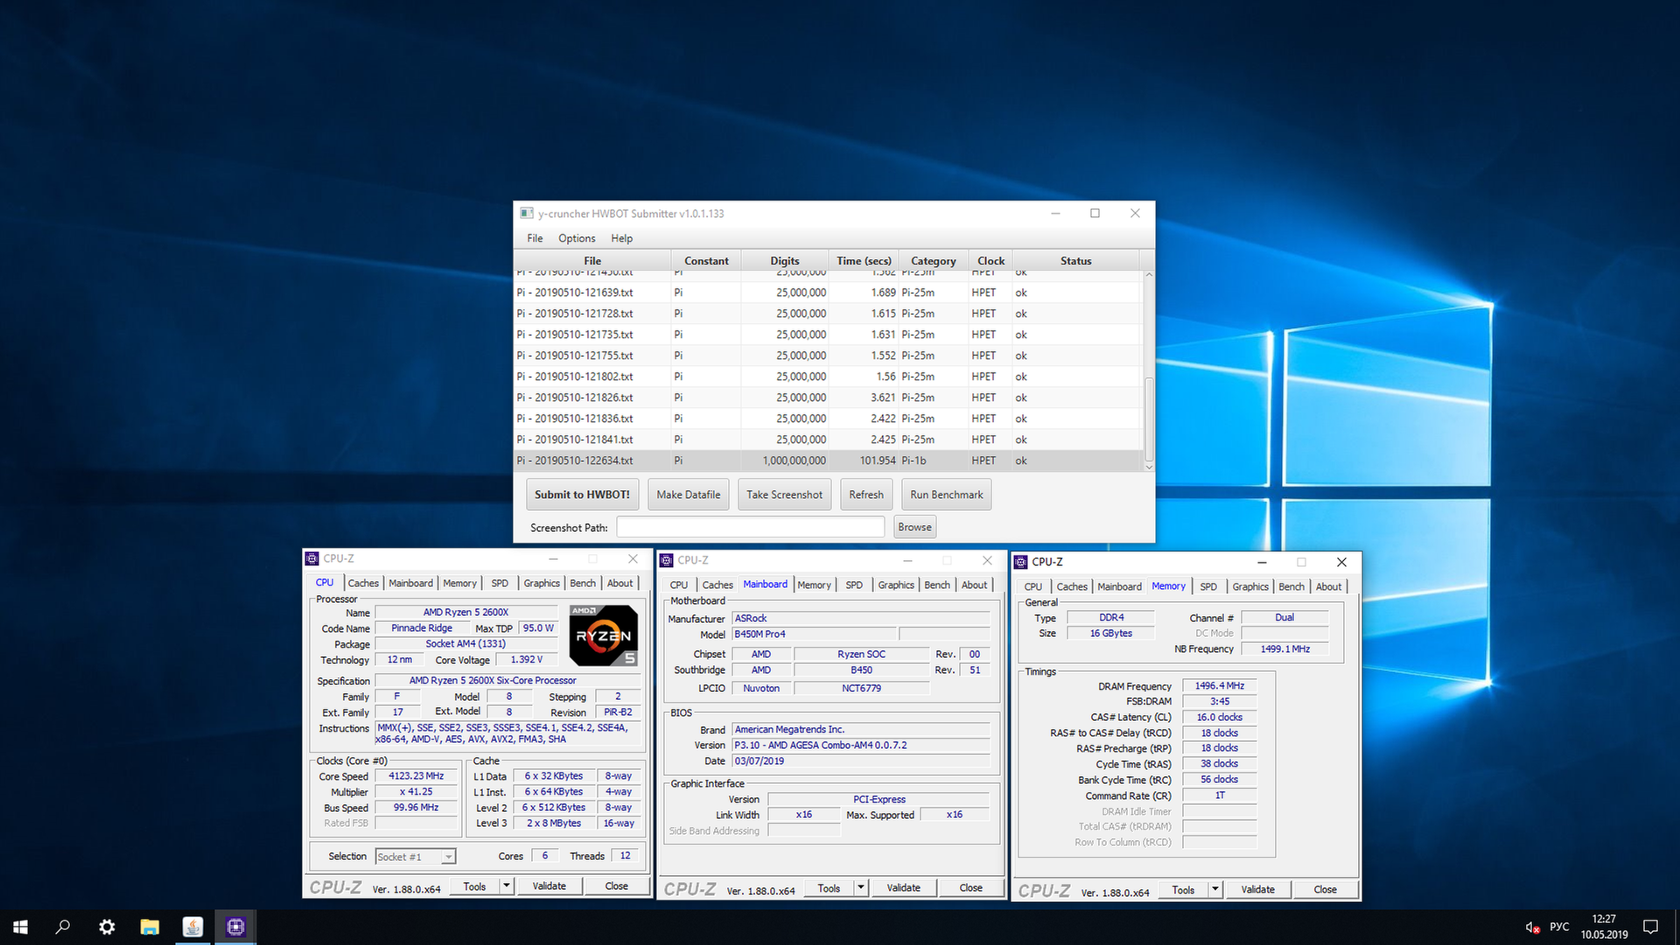
Task: Click DRAM Frequency value 1496.4 MHz
Action: (1219, 686)
